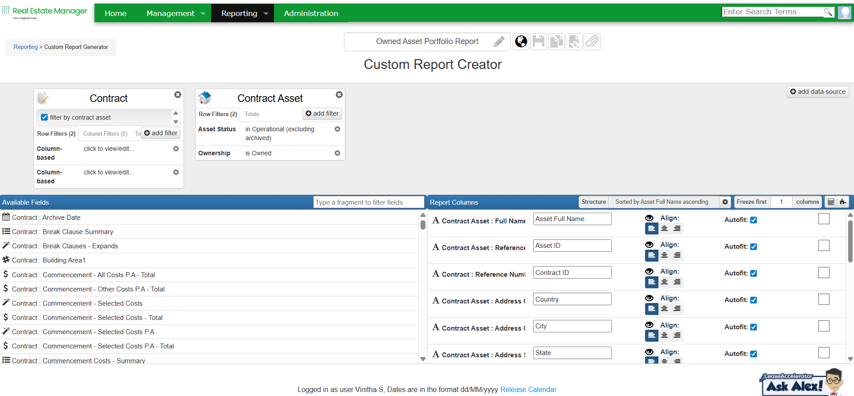
Task: Open the Reporting dropdown menu
Action: (x=242, y=13)
